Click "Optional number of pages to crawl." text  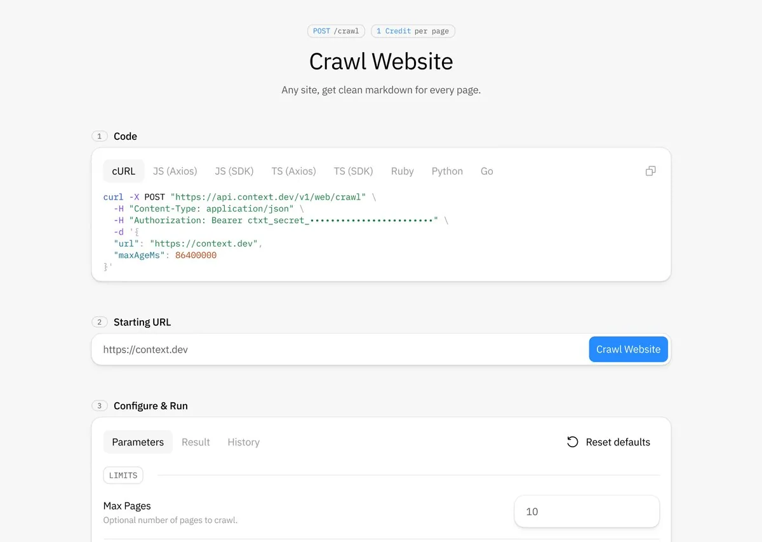click(170, 520)
